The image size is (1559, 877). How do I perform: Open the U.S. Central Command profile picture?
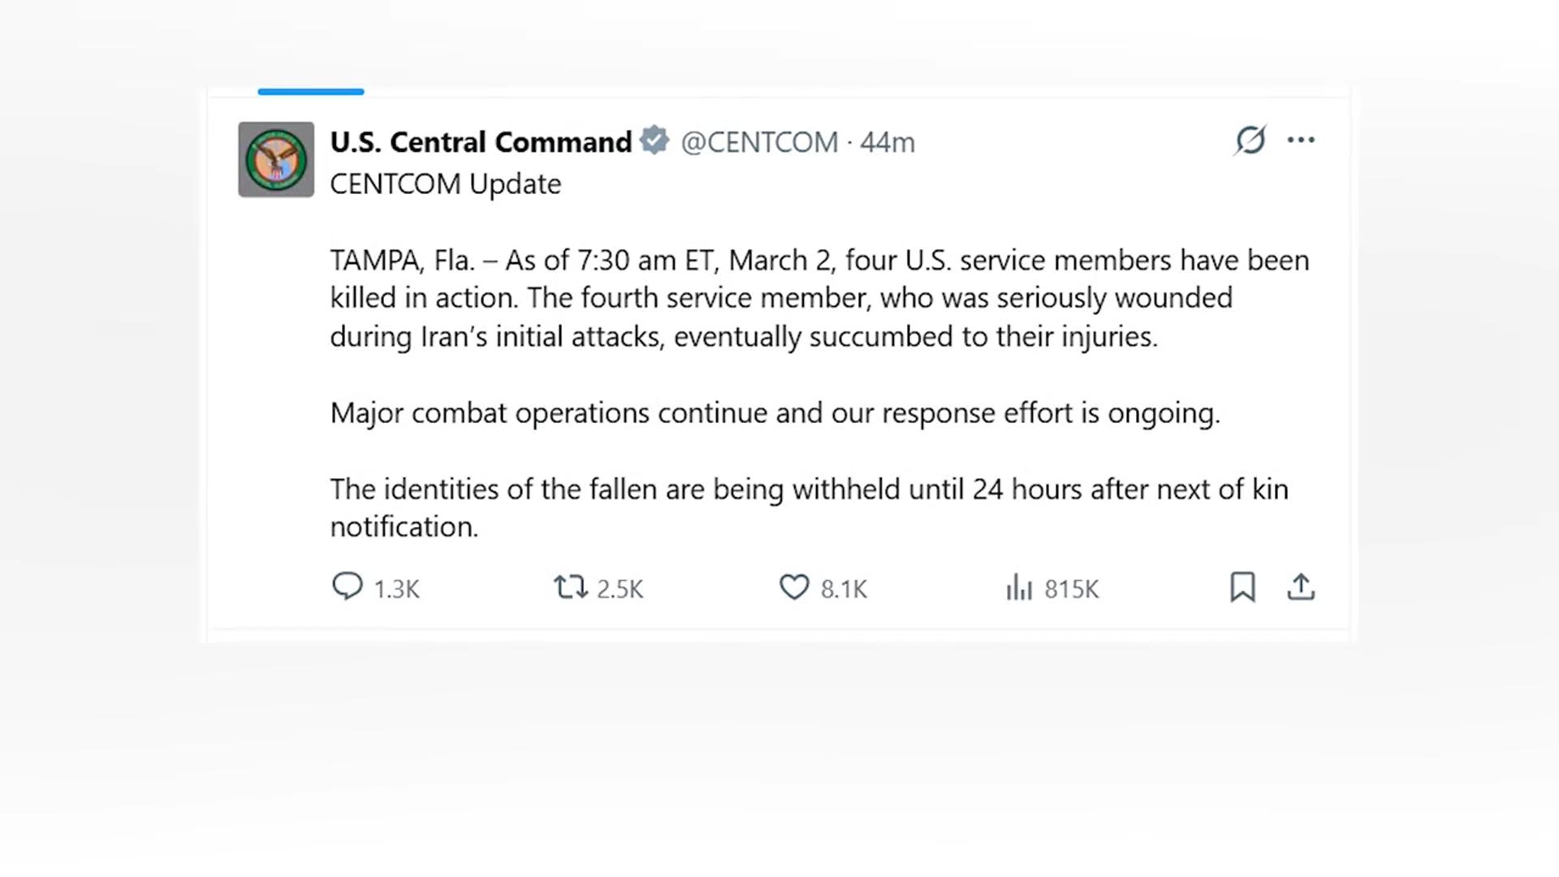pyautogui.click(x=276, y=159)
